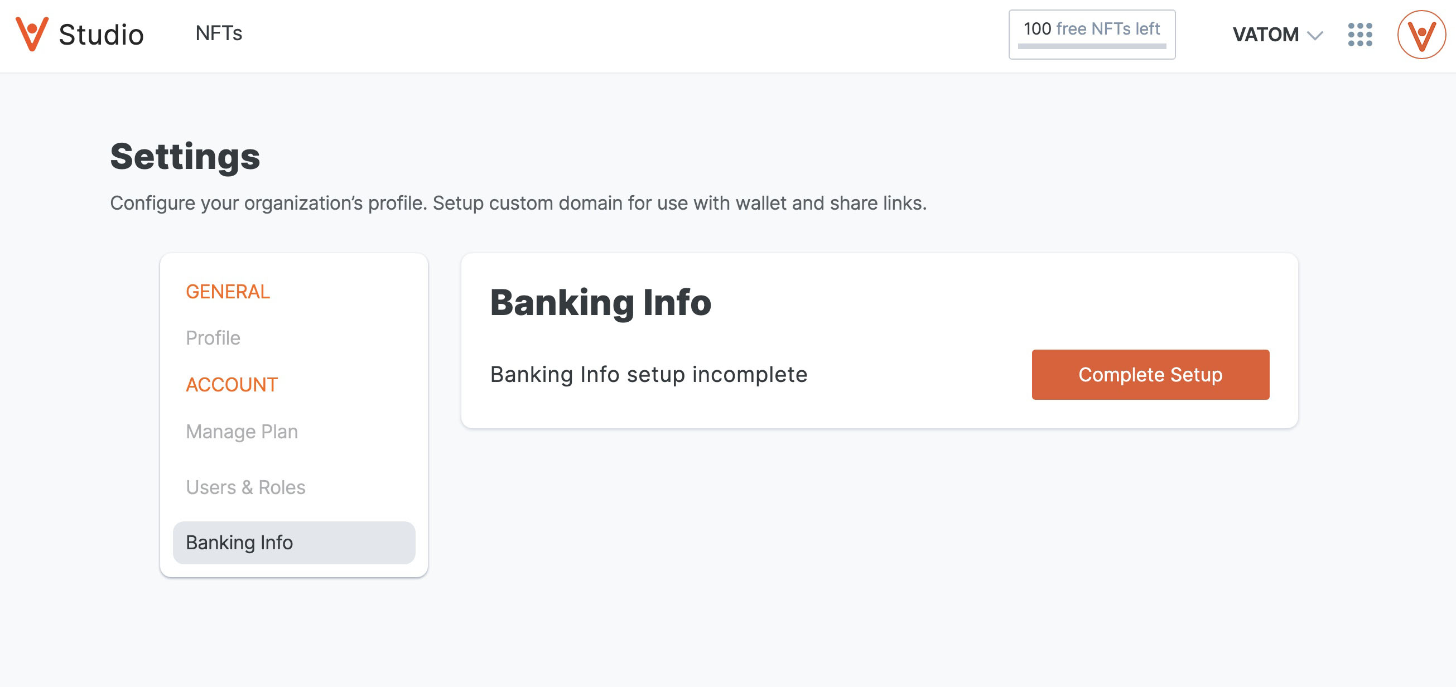
Task: Click the free NFTs progress bar
Action: pyautogui.click(x=1091, y=46)
